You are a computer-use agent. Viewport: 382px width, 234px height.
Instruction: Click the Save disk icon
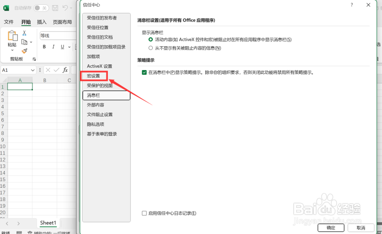[55, 8]
